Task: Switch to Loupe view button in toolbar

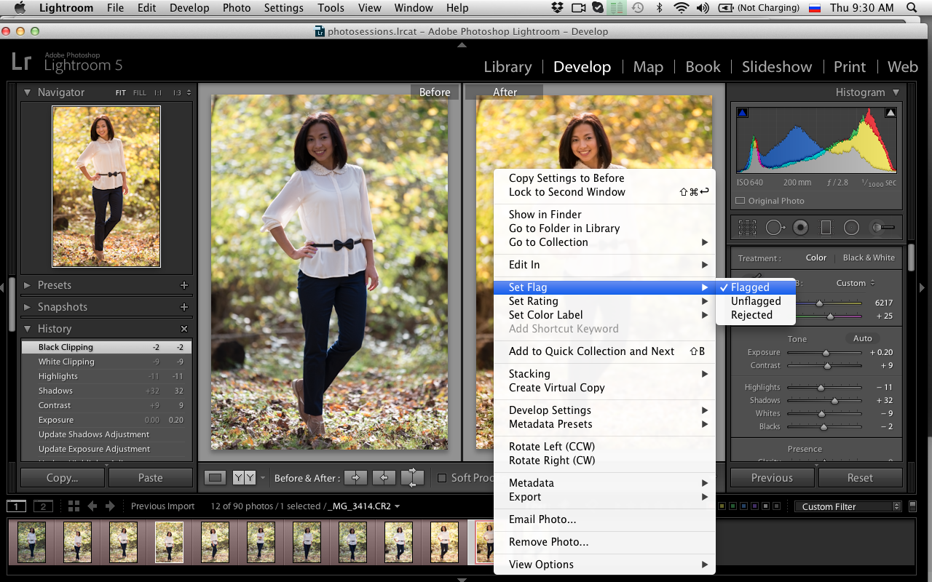Action: point(215,478)
